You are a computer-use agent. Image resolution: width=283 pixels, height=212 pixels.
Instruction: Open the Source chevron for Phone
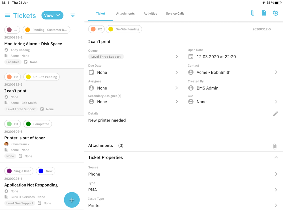pos(276,174)
